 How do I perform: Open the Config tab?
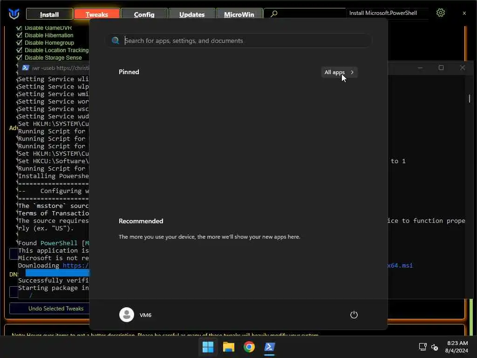click(x=144, y=14)
